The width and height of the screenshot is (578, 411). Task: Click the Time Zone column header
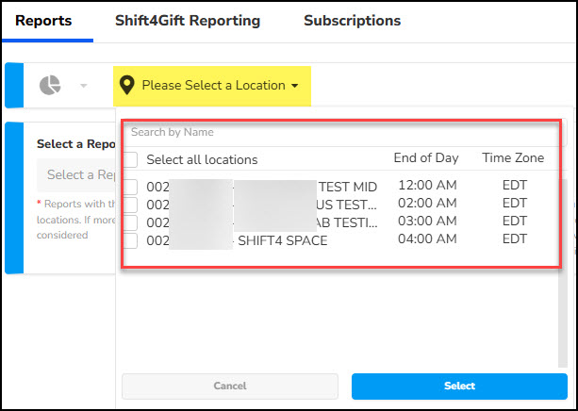(513, 158)
